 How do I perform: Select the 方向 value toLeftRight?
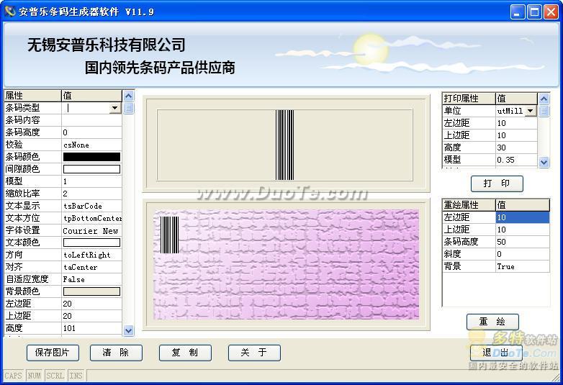point(91,255)
